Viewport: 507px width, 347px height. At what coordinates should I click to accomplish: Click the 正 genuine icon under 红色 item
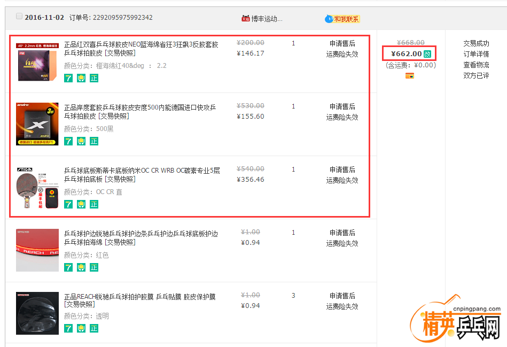click(94, 267)
